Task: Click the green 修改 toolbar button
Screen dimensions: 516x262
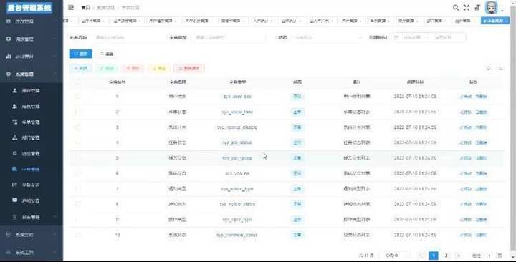Action: [x=107, y=69]
